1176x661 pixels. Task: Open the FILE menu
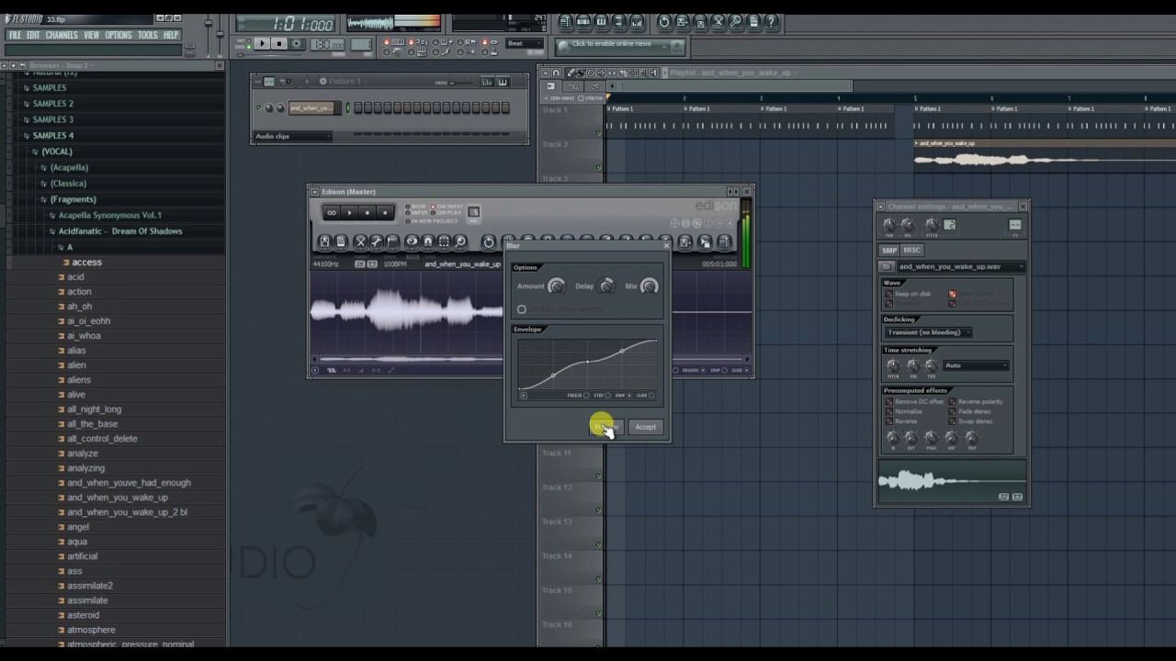pyautogui.click(x=15, y=35)
